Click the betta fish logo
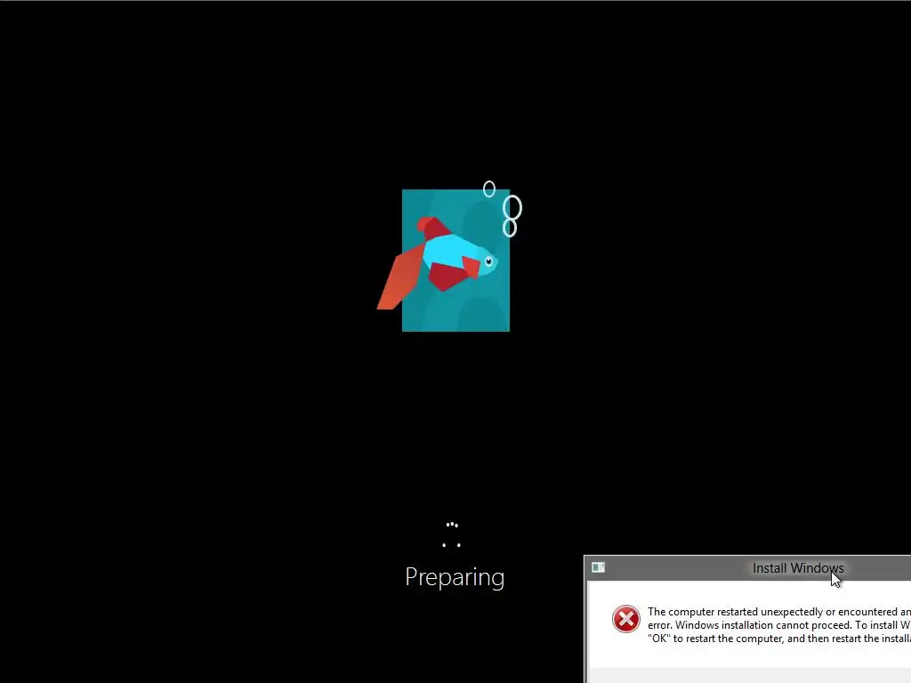 pos(449,256)
